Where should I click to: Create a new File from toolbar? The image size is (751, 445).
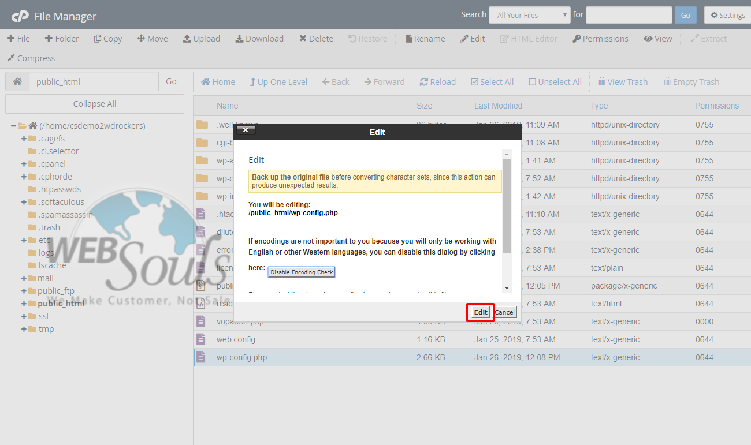point(18,39)
